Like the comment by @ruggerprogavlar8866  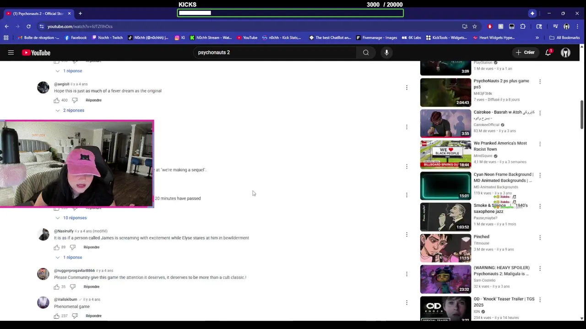tap(57, 287)
